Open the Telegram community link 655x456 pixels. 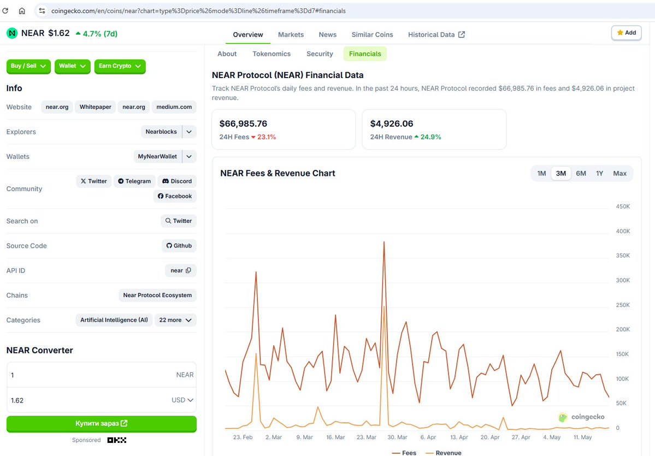[134, 181]
